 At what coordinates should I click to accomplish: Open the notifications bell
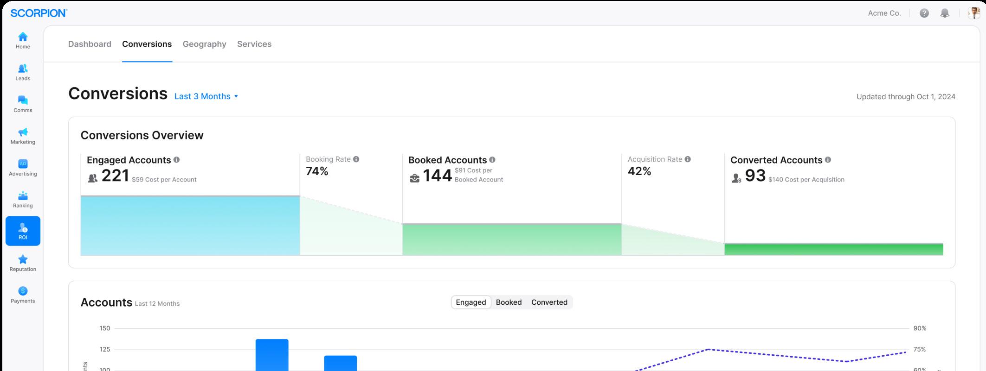pos(945,13)
